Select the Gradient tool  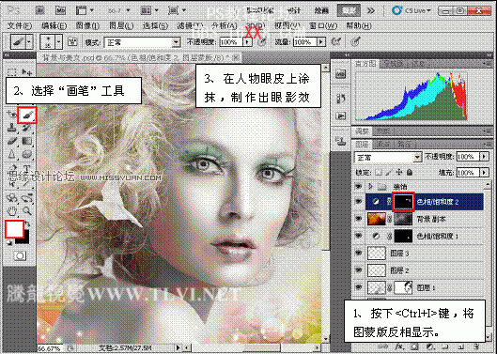(x=27, y=141)
